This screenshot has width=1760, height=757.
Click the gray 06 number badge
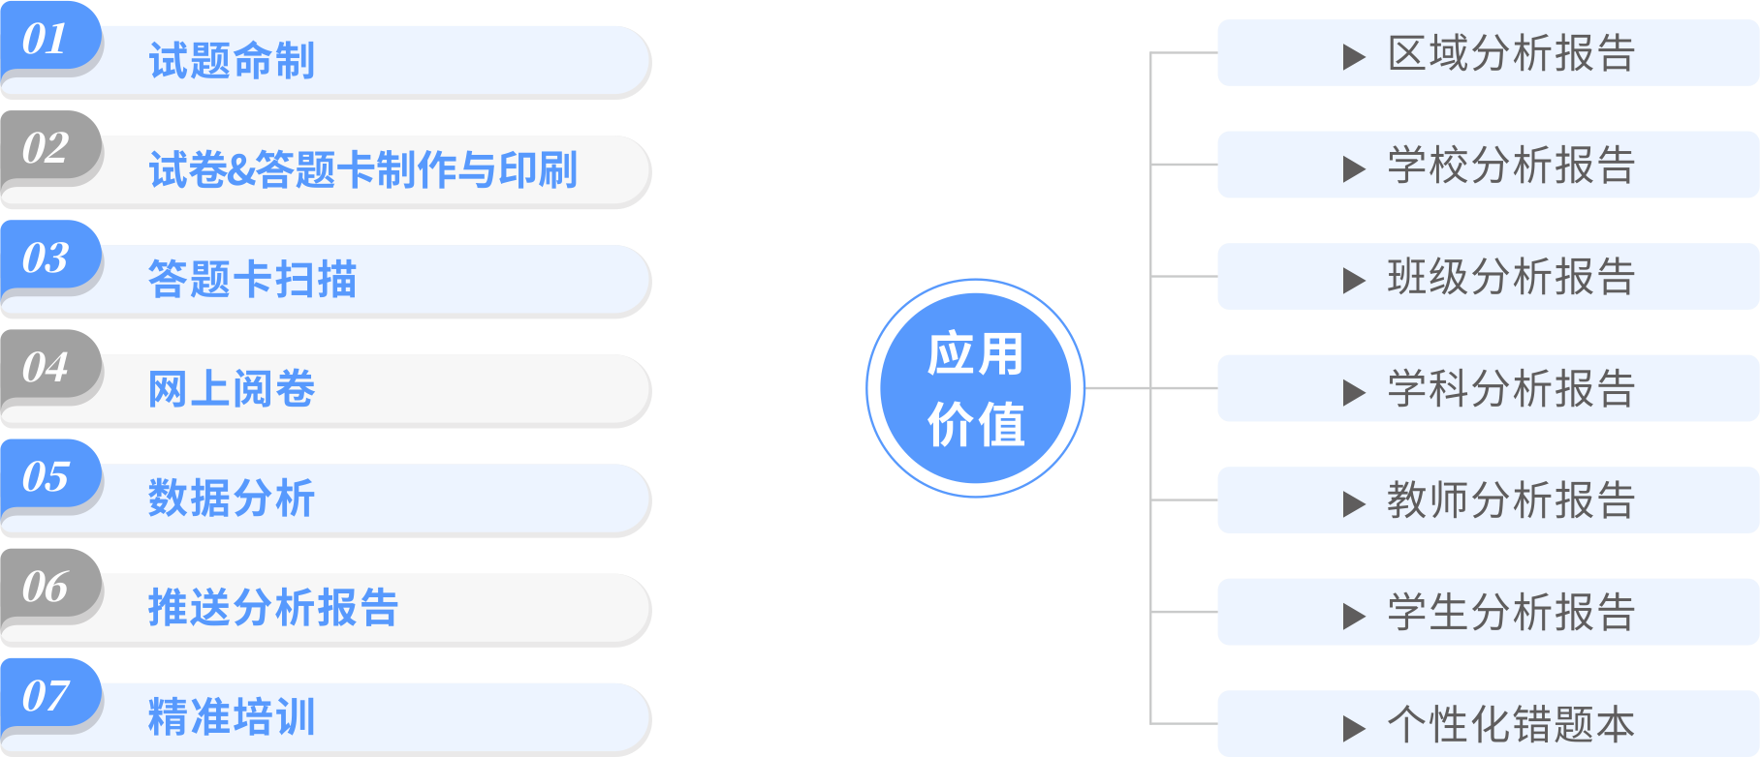(x=47, y=587)
